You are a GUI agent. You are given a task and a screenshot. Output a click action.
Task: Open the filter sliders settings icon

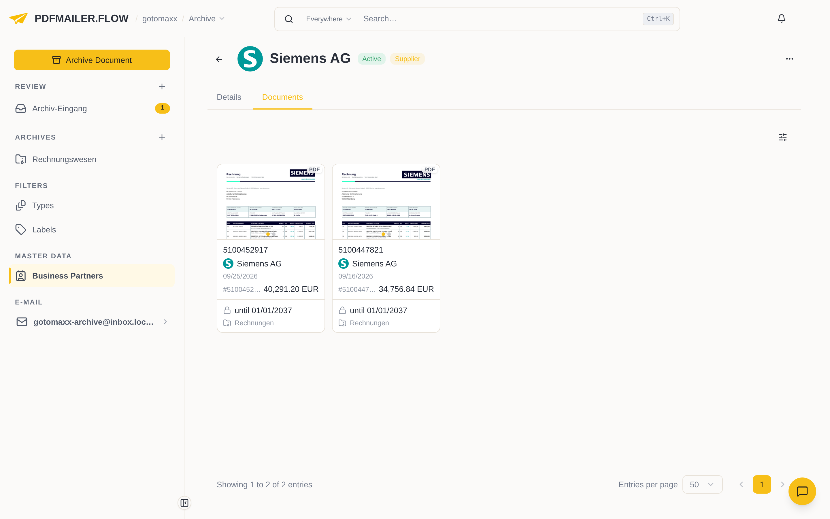pyautogui.click(x=783, y=137)
